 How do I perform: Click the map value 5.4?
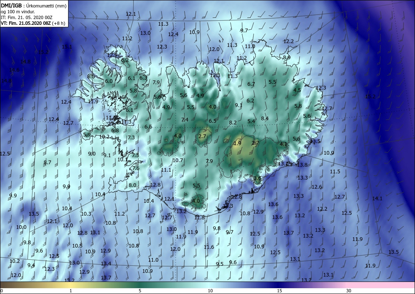[251, 121]
